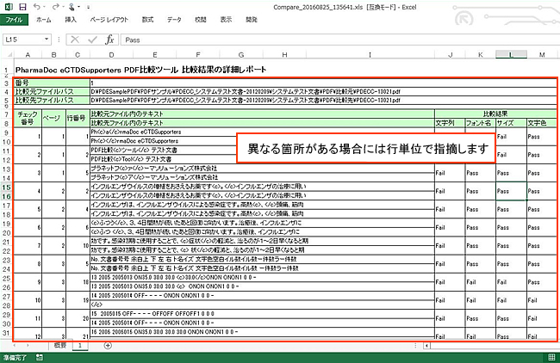Select column L header

510,55
